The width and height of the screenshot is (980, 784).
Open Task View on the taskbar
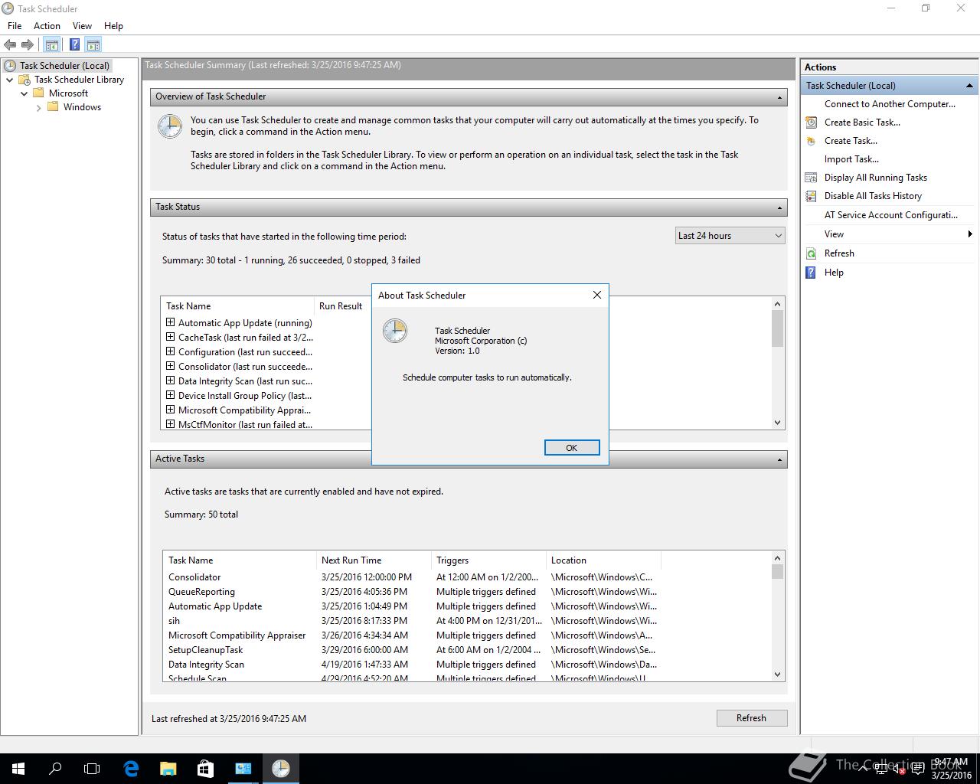pyautogui.click(x=92, y=769)
